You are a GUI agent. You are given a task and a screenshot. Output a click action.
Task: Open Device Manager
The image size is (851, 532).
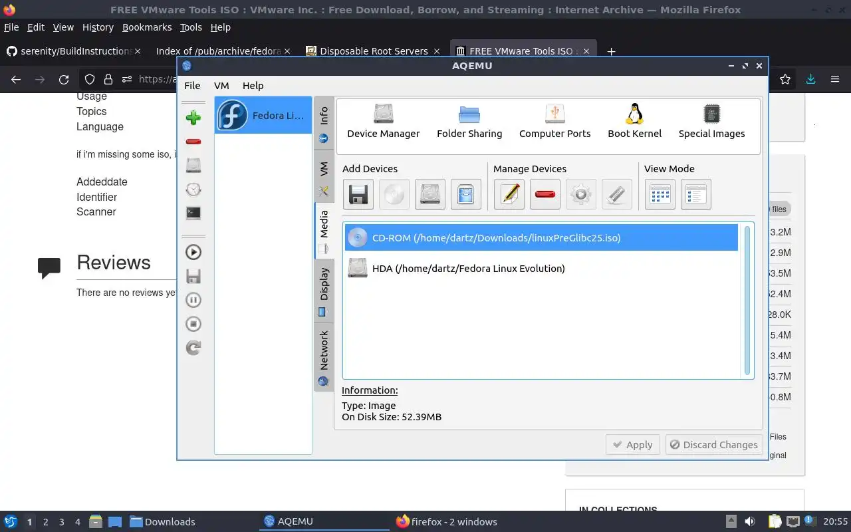384,122
